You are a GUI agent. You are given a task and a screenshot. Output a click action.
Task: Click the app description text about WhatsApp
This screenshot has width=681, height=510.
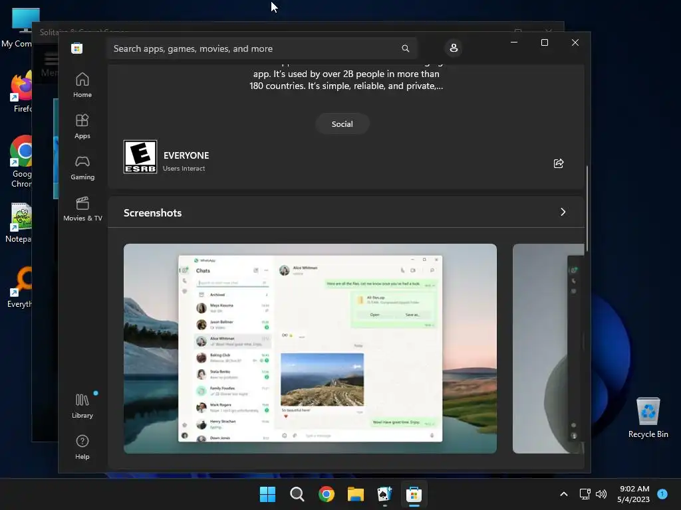(x=346, y=78)
